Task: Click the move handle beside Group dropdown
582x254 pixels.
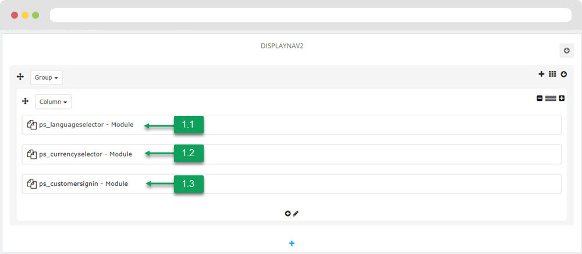Action: pos(20,77)
